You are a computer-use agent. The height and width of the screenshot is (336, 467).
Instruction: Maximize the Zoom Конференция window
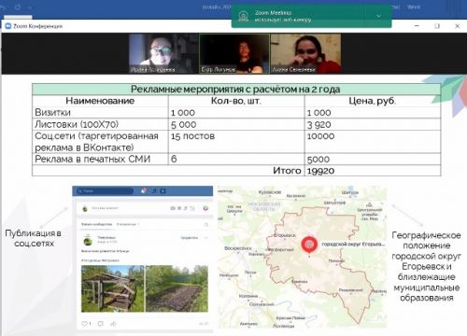pyautogui.click(x=437, y=26)
